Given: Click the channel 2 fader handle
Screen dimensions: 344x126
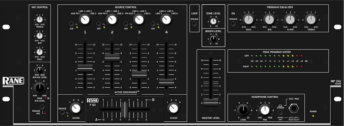Looking at the screenshot, I should tap(112, 57).
